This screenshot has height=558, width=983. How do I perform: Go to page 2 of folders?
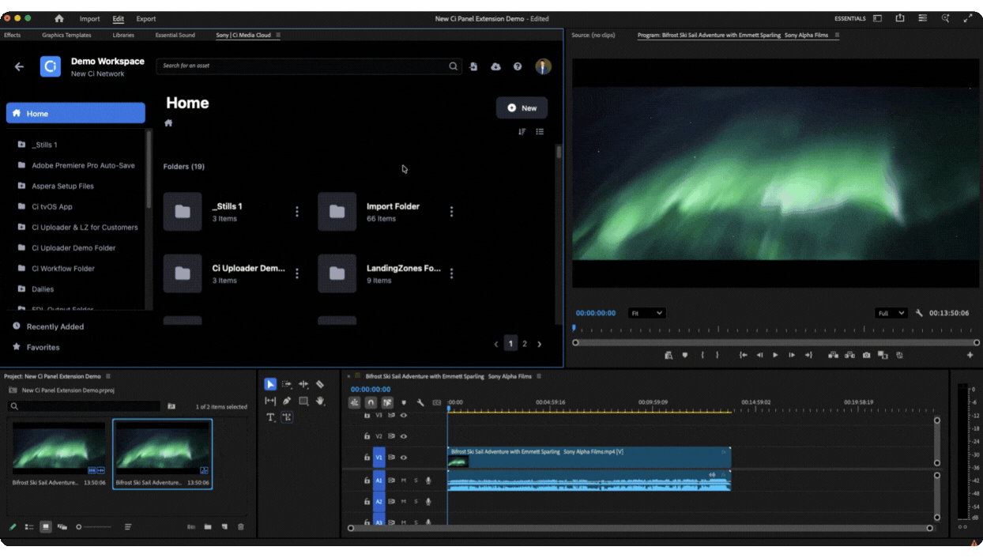525,344
